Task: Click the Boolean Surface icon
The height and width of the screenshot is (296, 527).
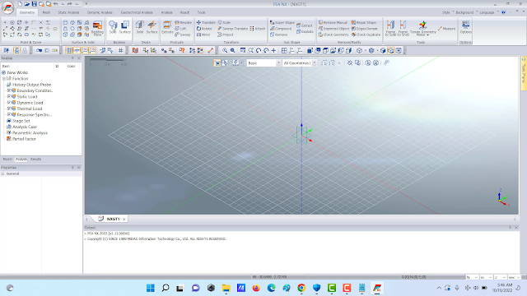Action: (125, 27)
